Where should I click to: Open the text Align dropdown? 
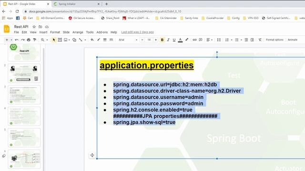[x=209, y=40]
